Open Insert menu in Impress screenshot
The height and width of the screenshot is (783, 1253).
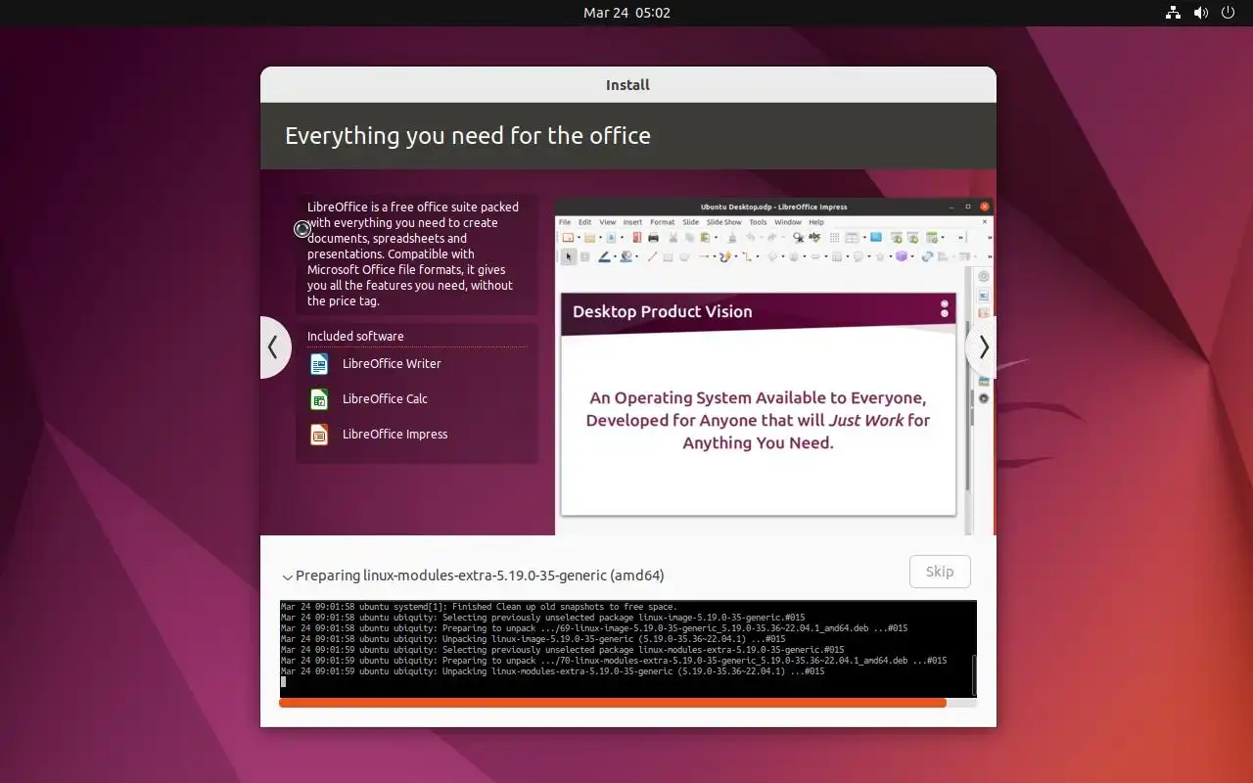click(632, 222)
